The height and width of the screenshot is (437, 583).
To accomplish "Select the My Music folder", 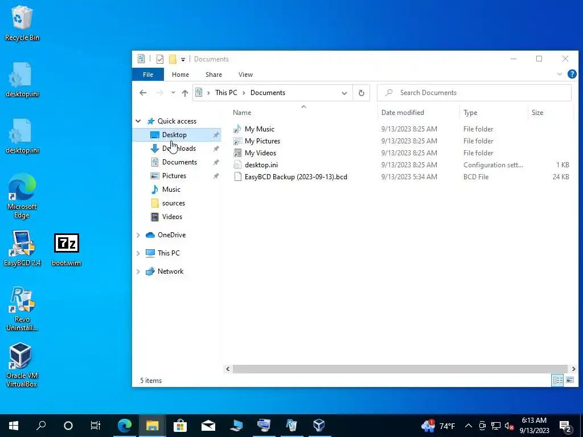I will 259,129.
